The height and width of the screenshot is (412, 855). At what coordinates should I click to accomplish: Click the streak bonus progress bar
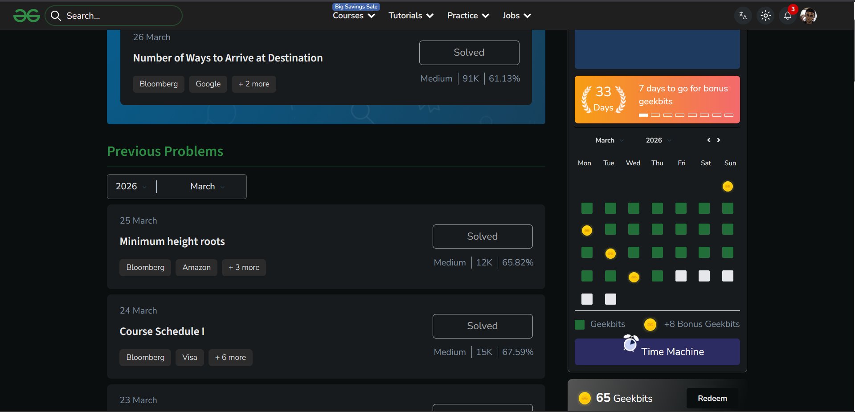(x=685, y=115)
